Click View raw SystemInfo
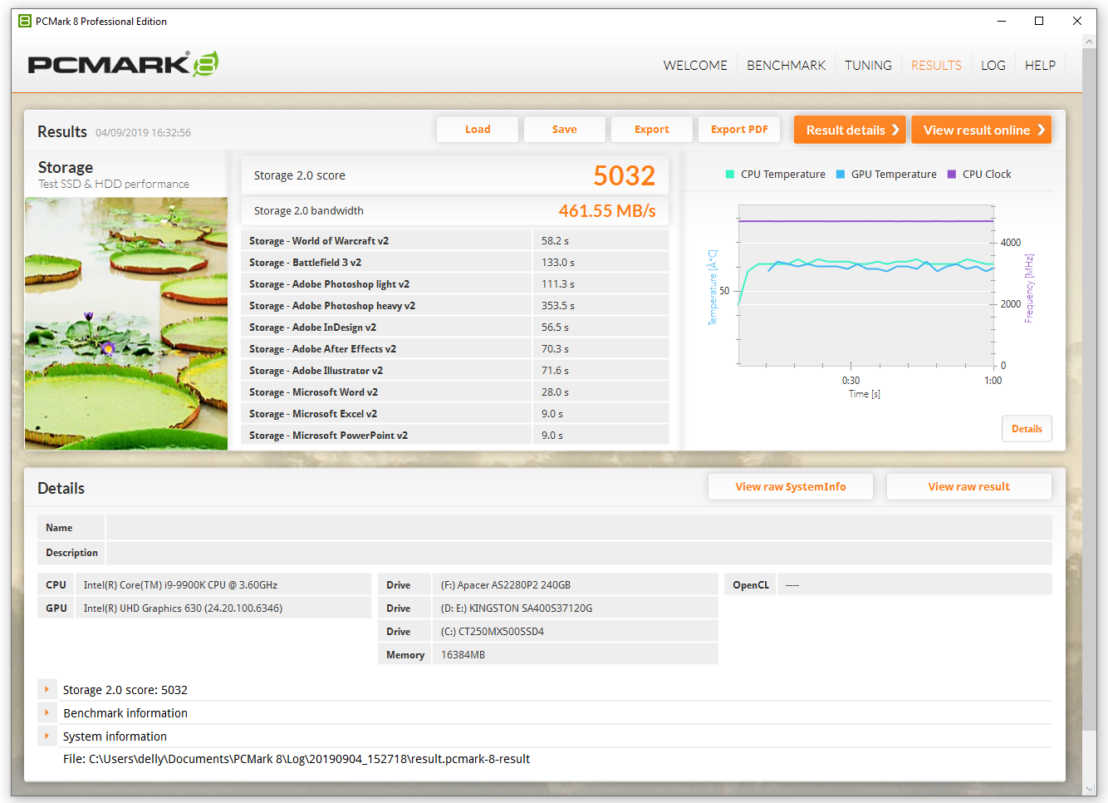Screen dimensions: 1108x803 [791, 486]
